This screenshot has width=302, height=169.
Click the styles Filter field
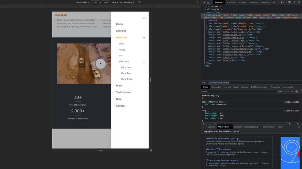239,92
